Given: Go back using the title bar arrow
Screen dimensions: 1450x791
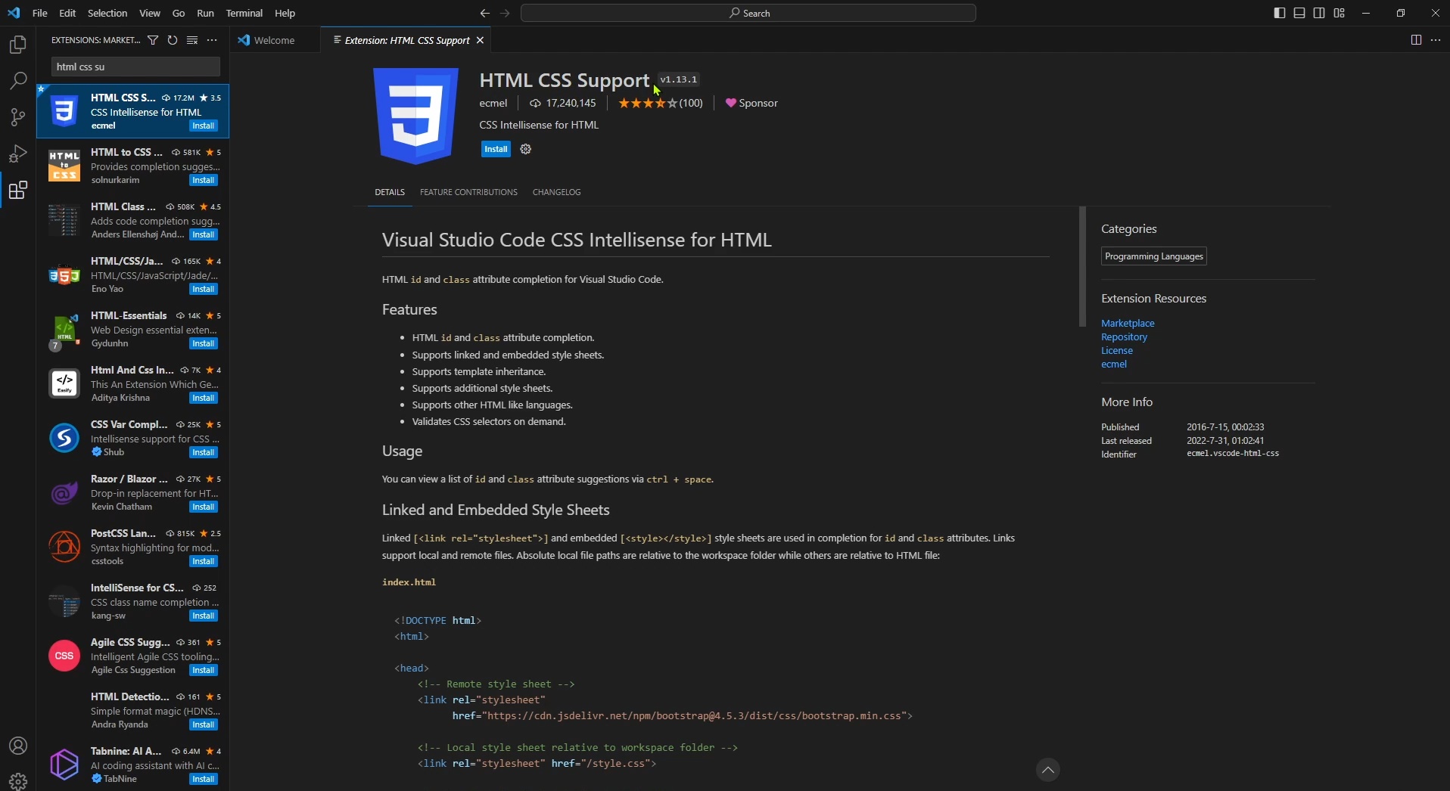Looking at the screenshot, I should (484, 13).
